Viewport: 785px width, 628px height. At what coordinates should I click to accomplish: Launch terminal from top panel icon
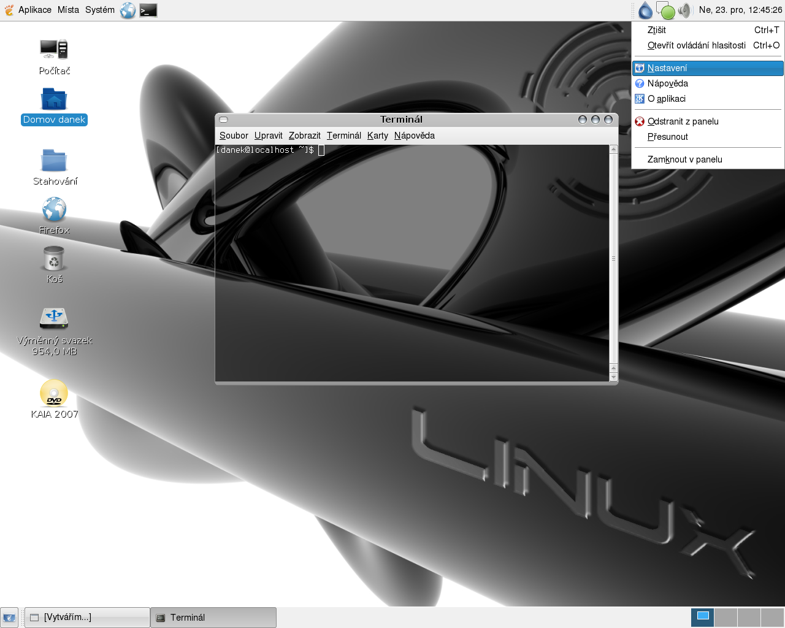point(148,10)
